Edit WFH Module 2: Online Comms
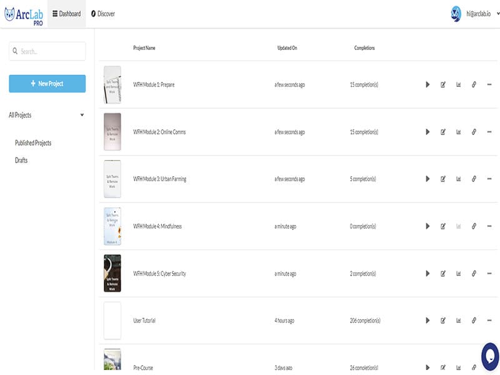Viewport: 500px width, 375px height. click(443, 132)
